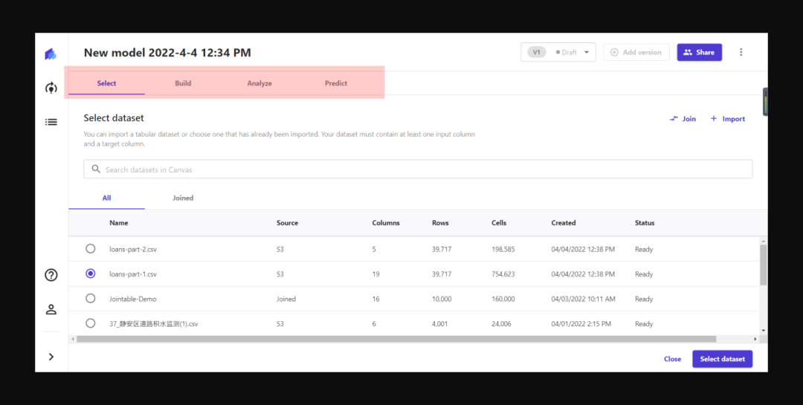Click the 04/01/2022 2:15 PM created date

581,324
